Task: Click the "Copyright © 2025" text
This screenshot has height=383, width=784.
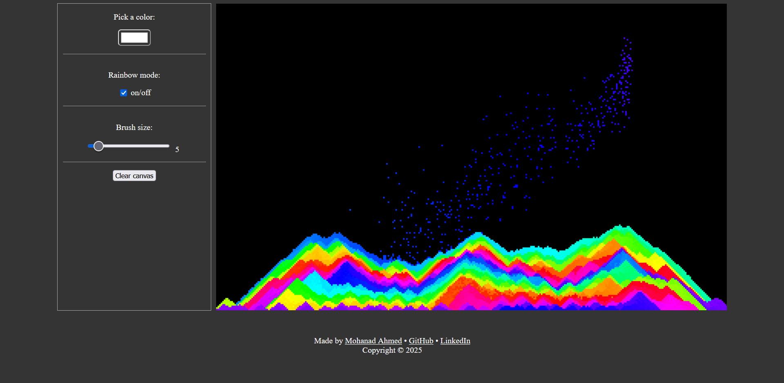Action: (x=392, y=350)
